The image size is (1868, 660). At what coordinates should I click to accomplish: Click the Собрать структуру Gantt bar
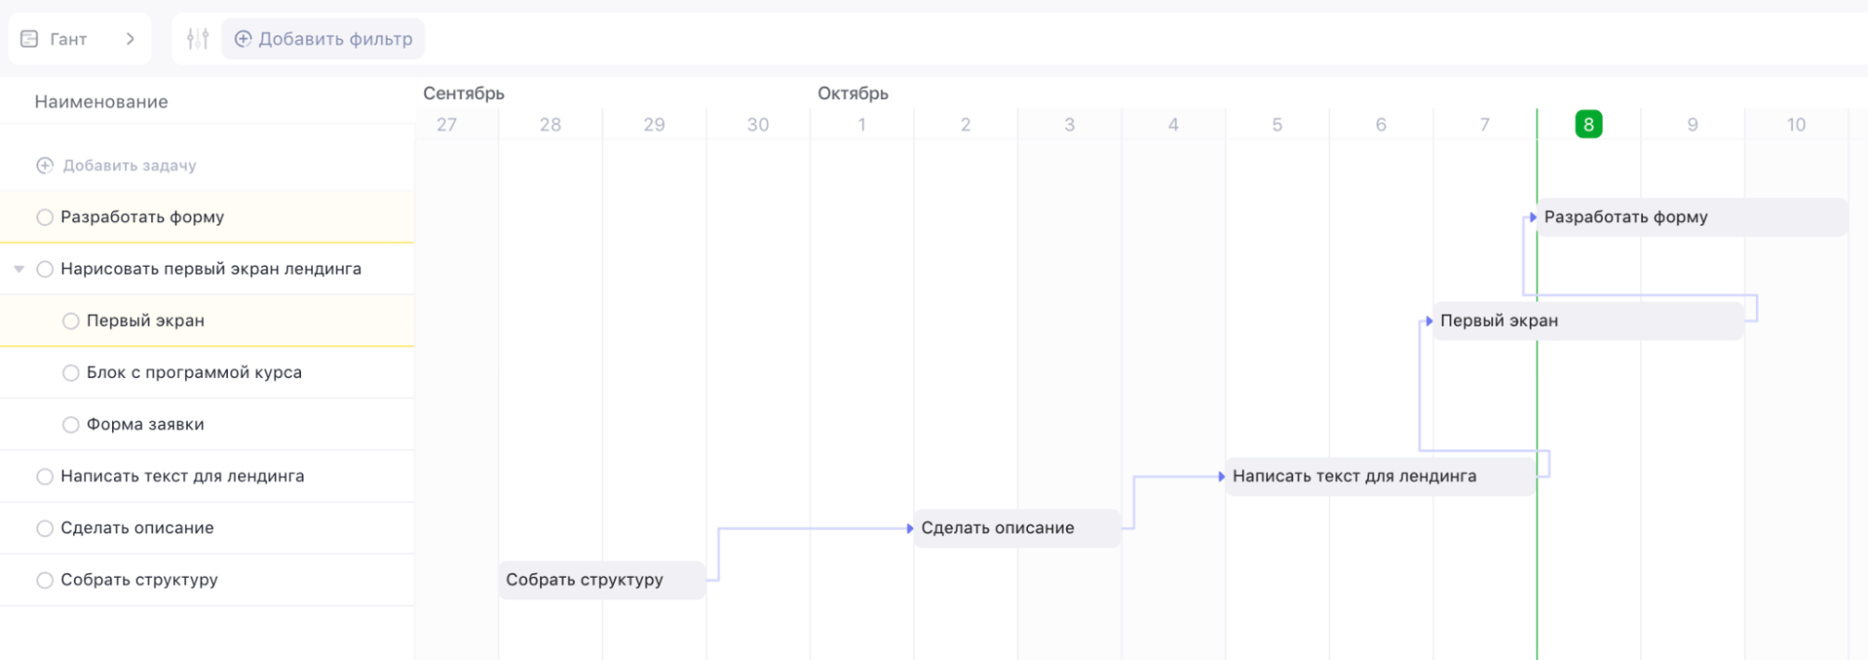click(x=603, y=580)
